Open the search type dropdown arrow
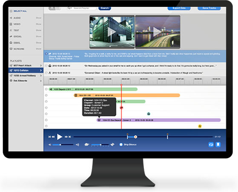Screen dimensions: 238x192 point(71,8)
